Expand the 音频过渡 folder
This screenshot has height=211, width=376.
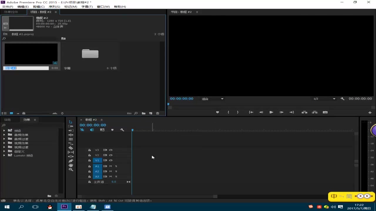(4, 139)
